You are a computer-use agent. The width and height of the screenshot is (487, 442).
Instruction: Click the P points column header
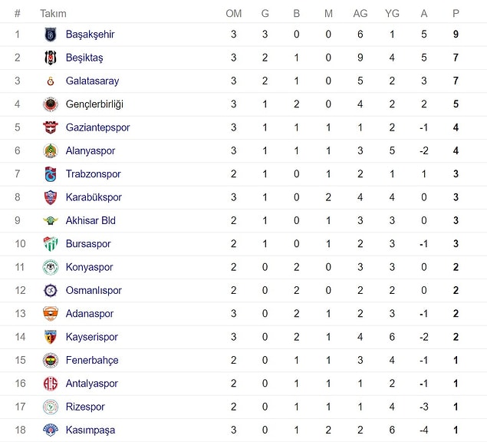point(456,14)
